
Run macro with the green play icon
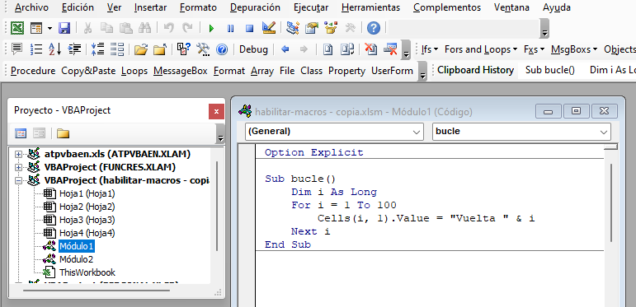211,28
